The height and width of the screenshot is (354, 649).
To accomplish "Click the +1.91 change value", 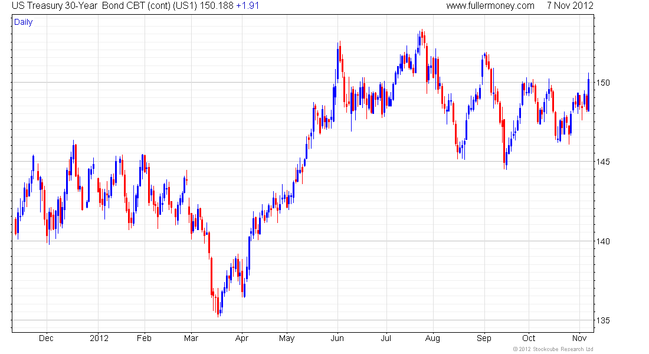I will pyautogui.click(x=248, y=6).
